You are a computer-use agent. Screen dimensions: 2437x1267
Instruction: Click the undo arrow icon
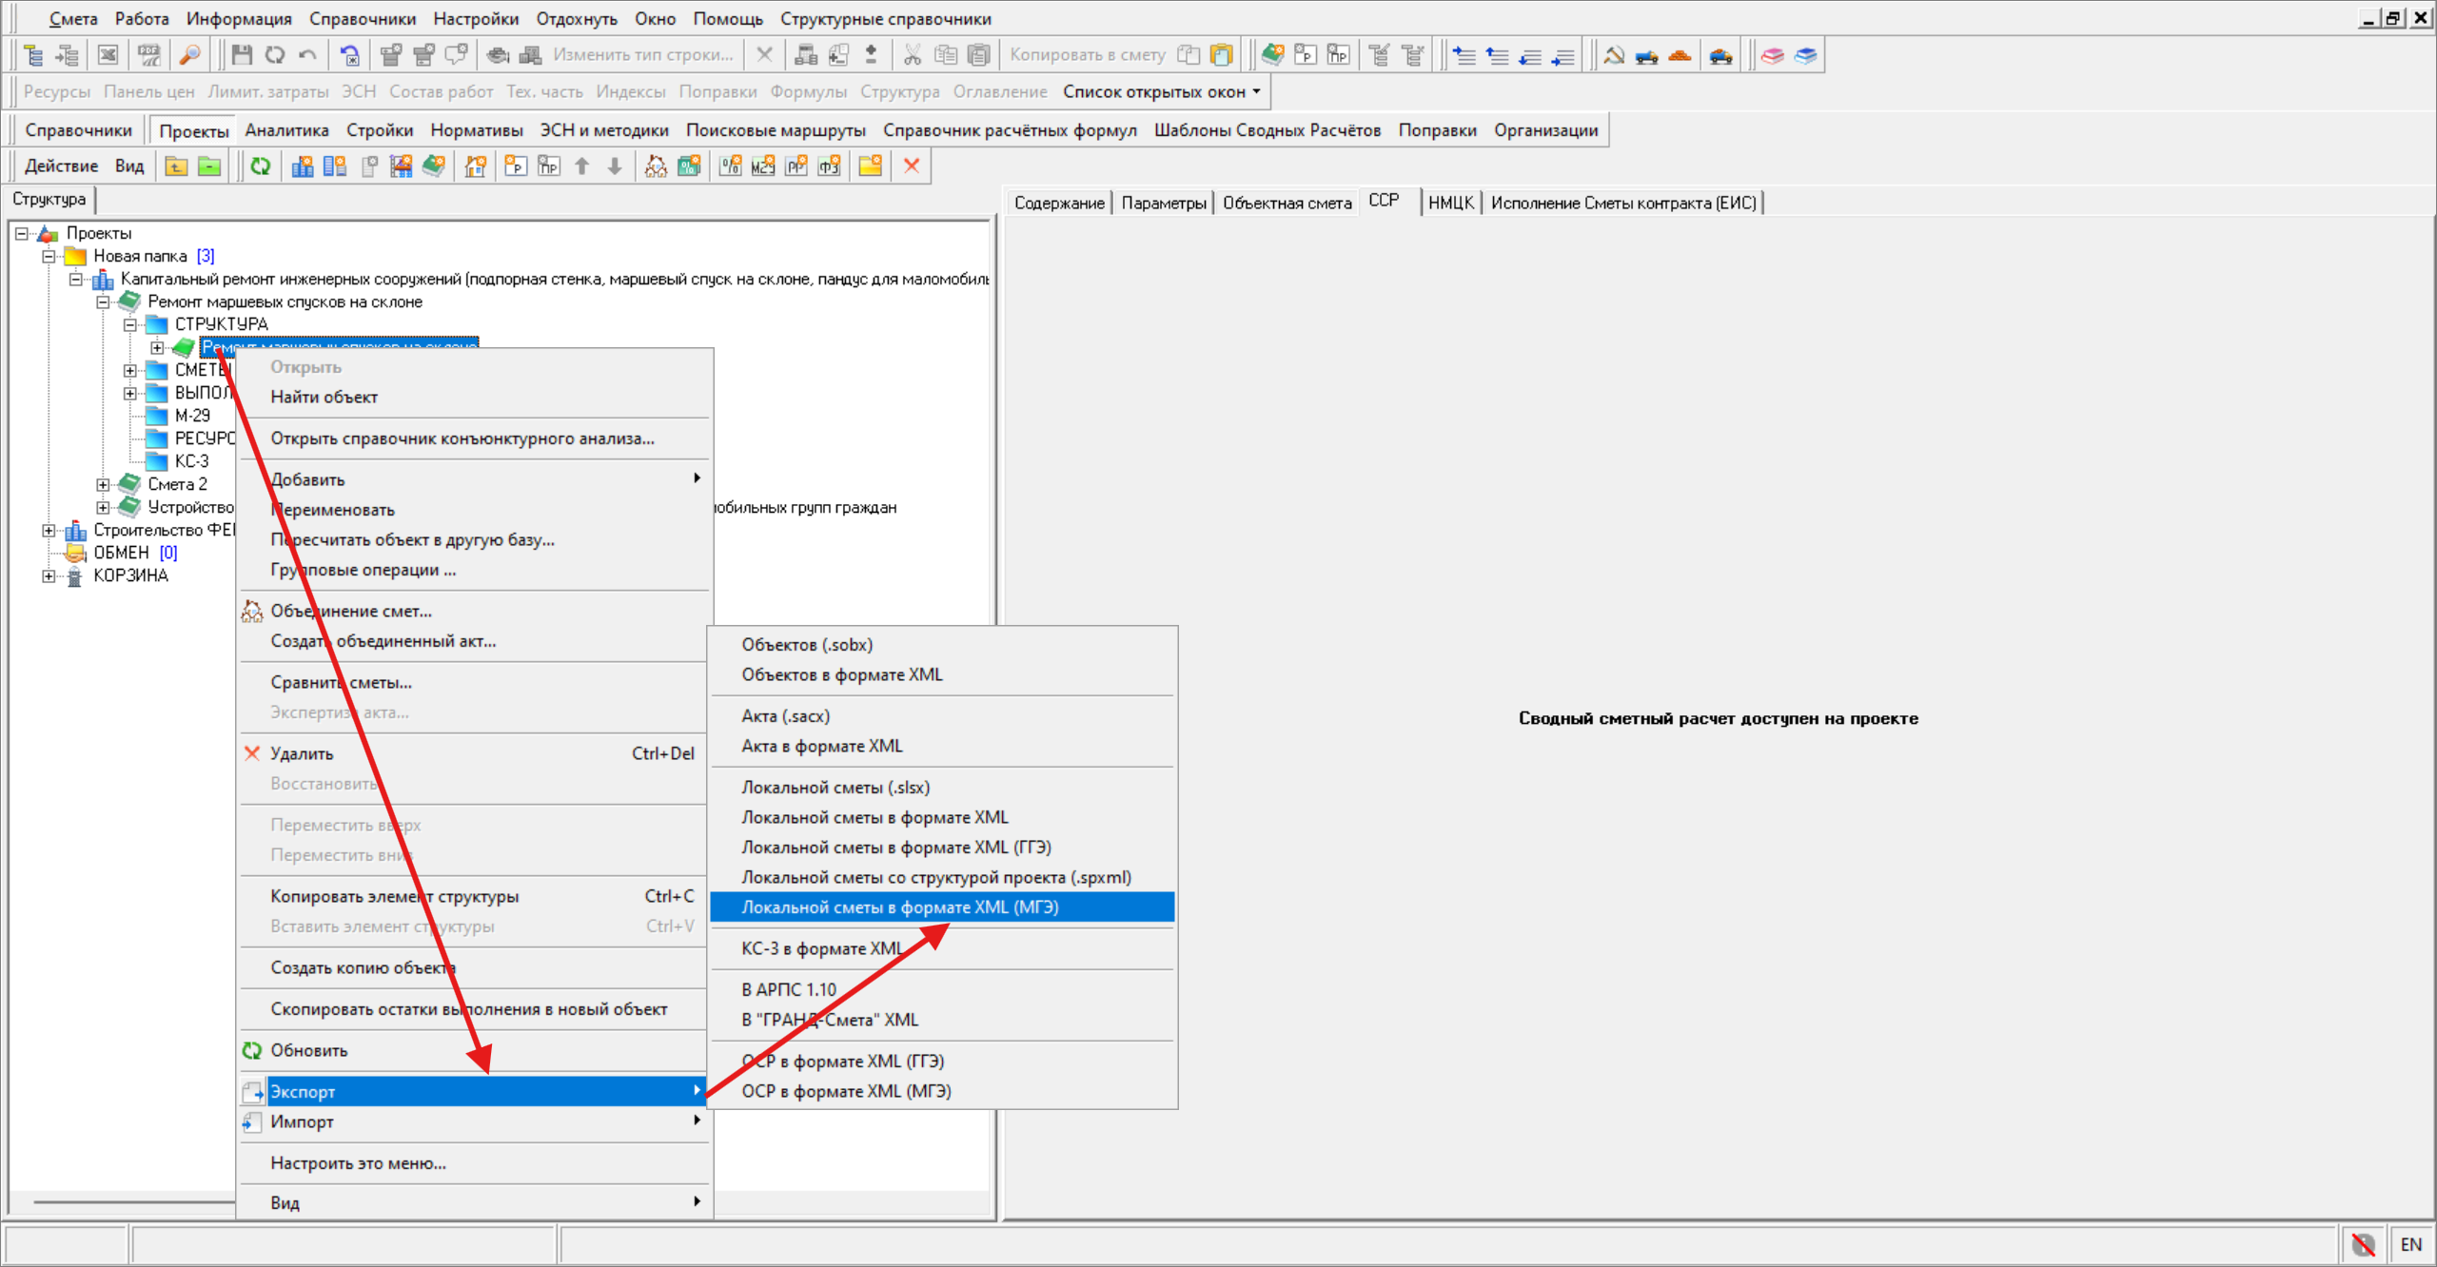point(307,55)
